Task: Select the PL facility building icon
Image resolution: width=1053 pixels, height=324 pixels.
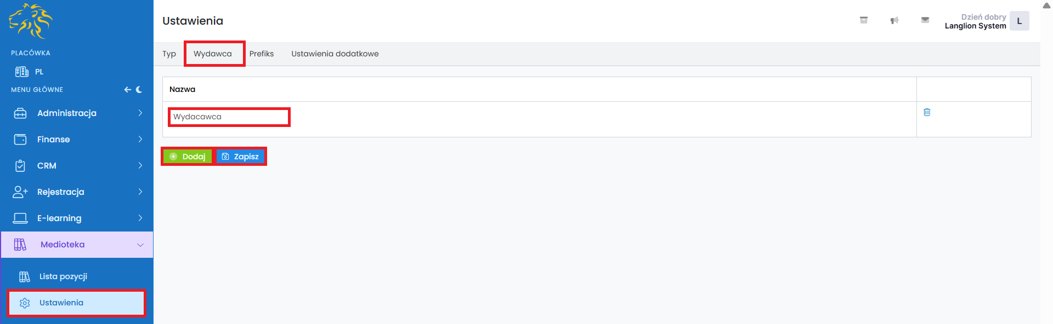Action: point(22,72)
